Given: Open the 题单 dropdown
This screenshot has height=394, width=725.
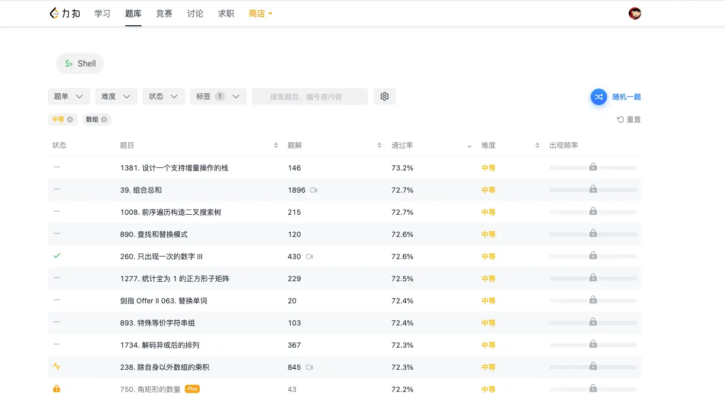Looking at the screenshot, I should (x=69, y=96).
